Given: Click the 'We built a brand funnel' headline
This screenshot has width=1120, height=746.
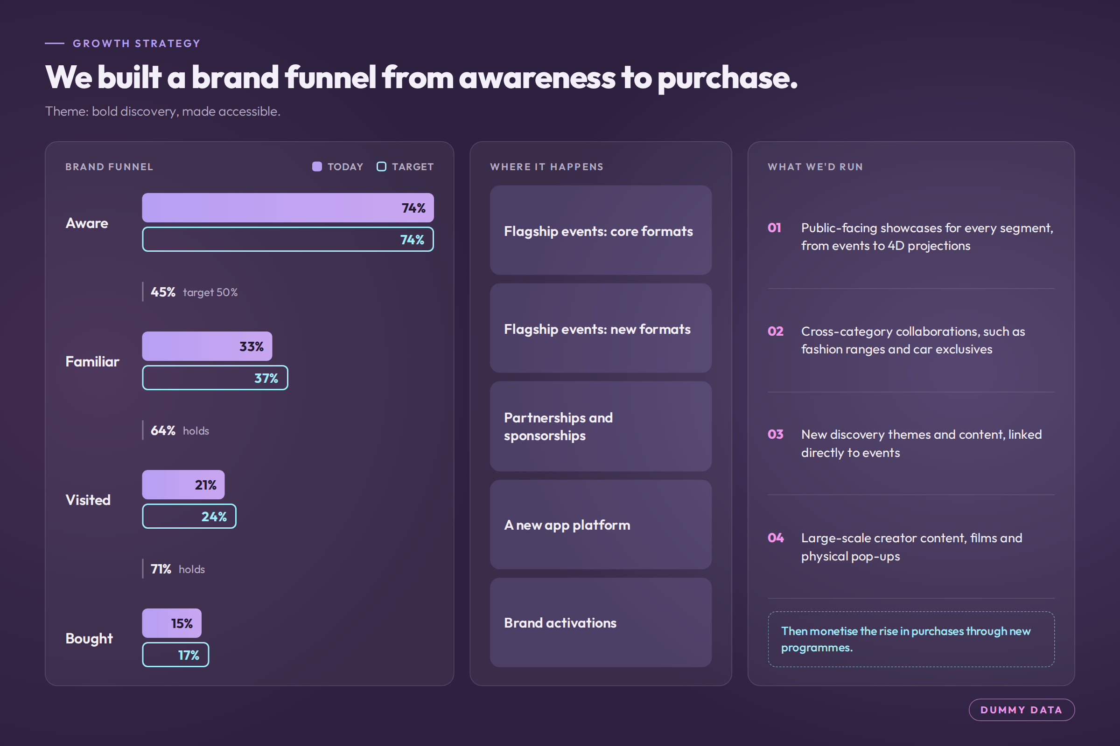Looking at the screenshot, I should coord(421,77).
